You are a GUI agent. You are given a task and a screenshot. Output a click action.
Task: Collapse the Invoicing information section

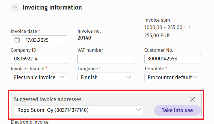[x=15, y=7]
